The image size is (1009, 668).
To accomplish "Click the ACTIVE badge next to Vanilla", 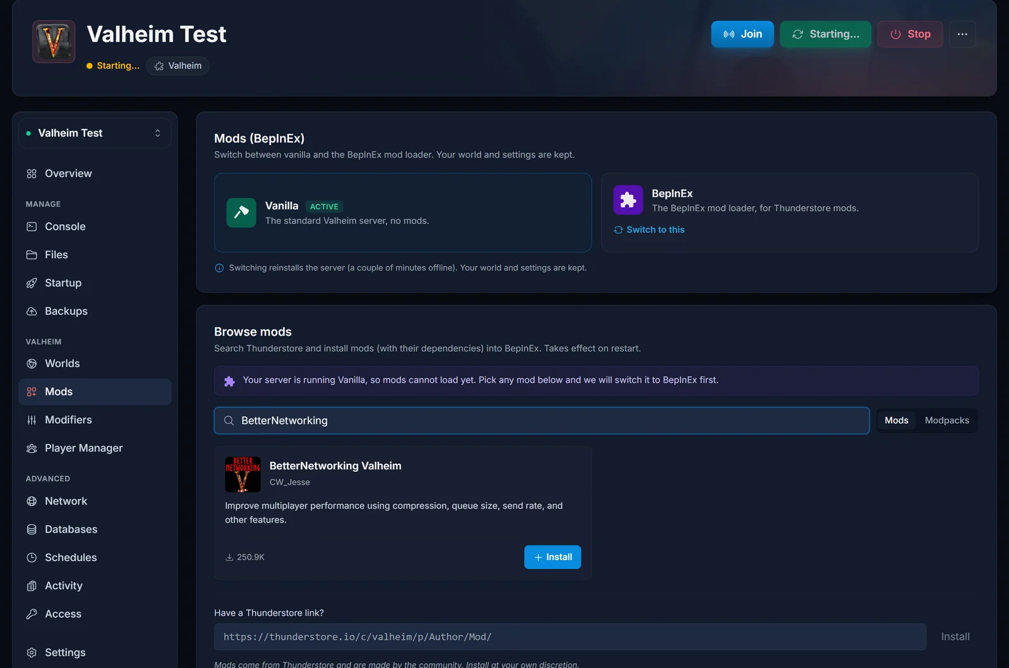I will 324,207.
